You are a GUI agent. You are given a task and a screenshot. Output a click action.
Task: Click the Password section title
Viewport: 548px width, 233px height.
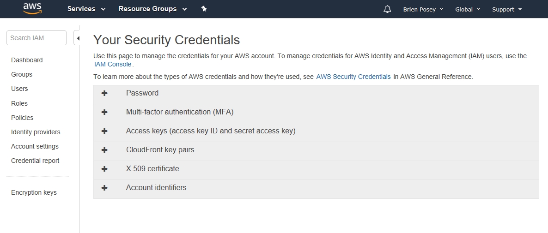point(142,93)
